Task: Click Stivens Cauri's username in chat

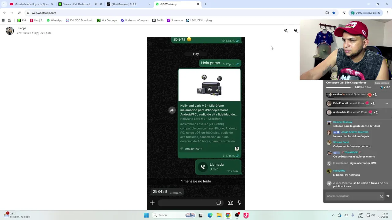Action: pyautogui.click(x=341, y=142)
